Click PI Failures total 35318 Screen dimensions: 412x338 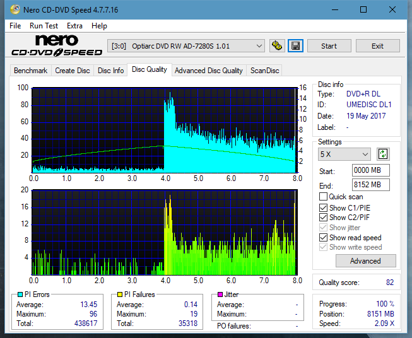(188, 323)
